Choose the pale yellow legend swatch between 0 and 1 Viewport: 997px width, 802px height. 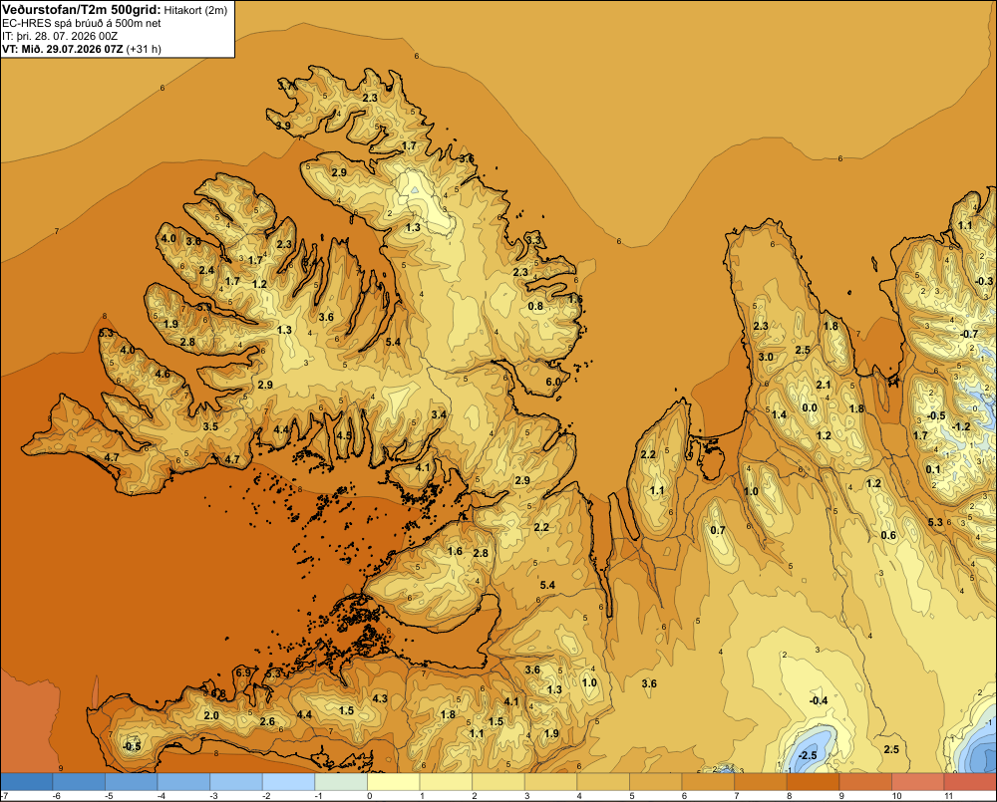click(x=394, y=782)
